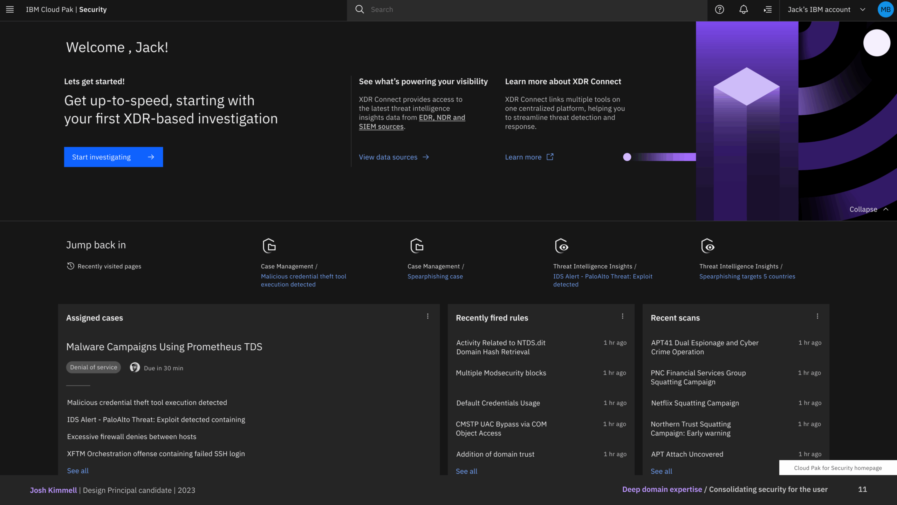Click the slider dot on purple graphic
897x505 pixels.
tap(627, 157)
